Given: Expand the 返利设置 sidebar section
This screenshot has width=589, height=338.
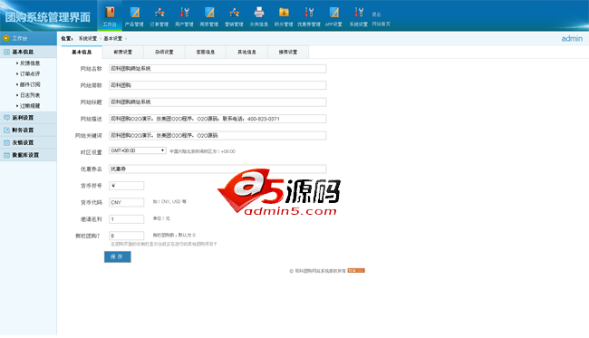Looking at the screenshot, I should [28, 118].
